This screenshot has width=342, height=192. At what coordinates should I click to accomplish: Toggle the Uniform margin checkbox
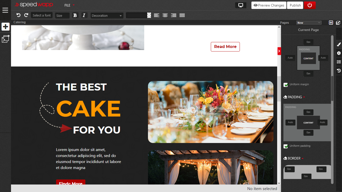point(286,85)
